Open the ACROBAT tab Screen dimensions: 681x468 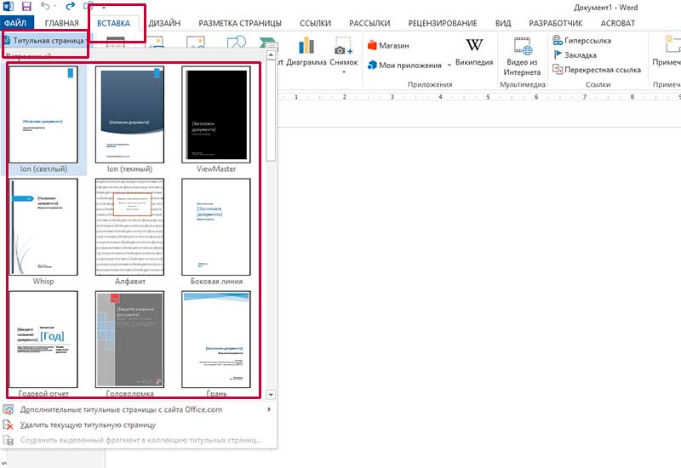point(617,23)
